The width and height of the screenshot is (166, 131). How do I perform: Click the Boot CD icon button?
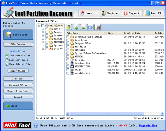(x=154, y=13)
